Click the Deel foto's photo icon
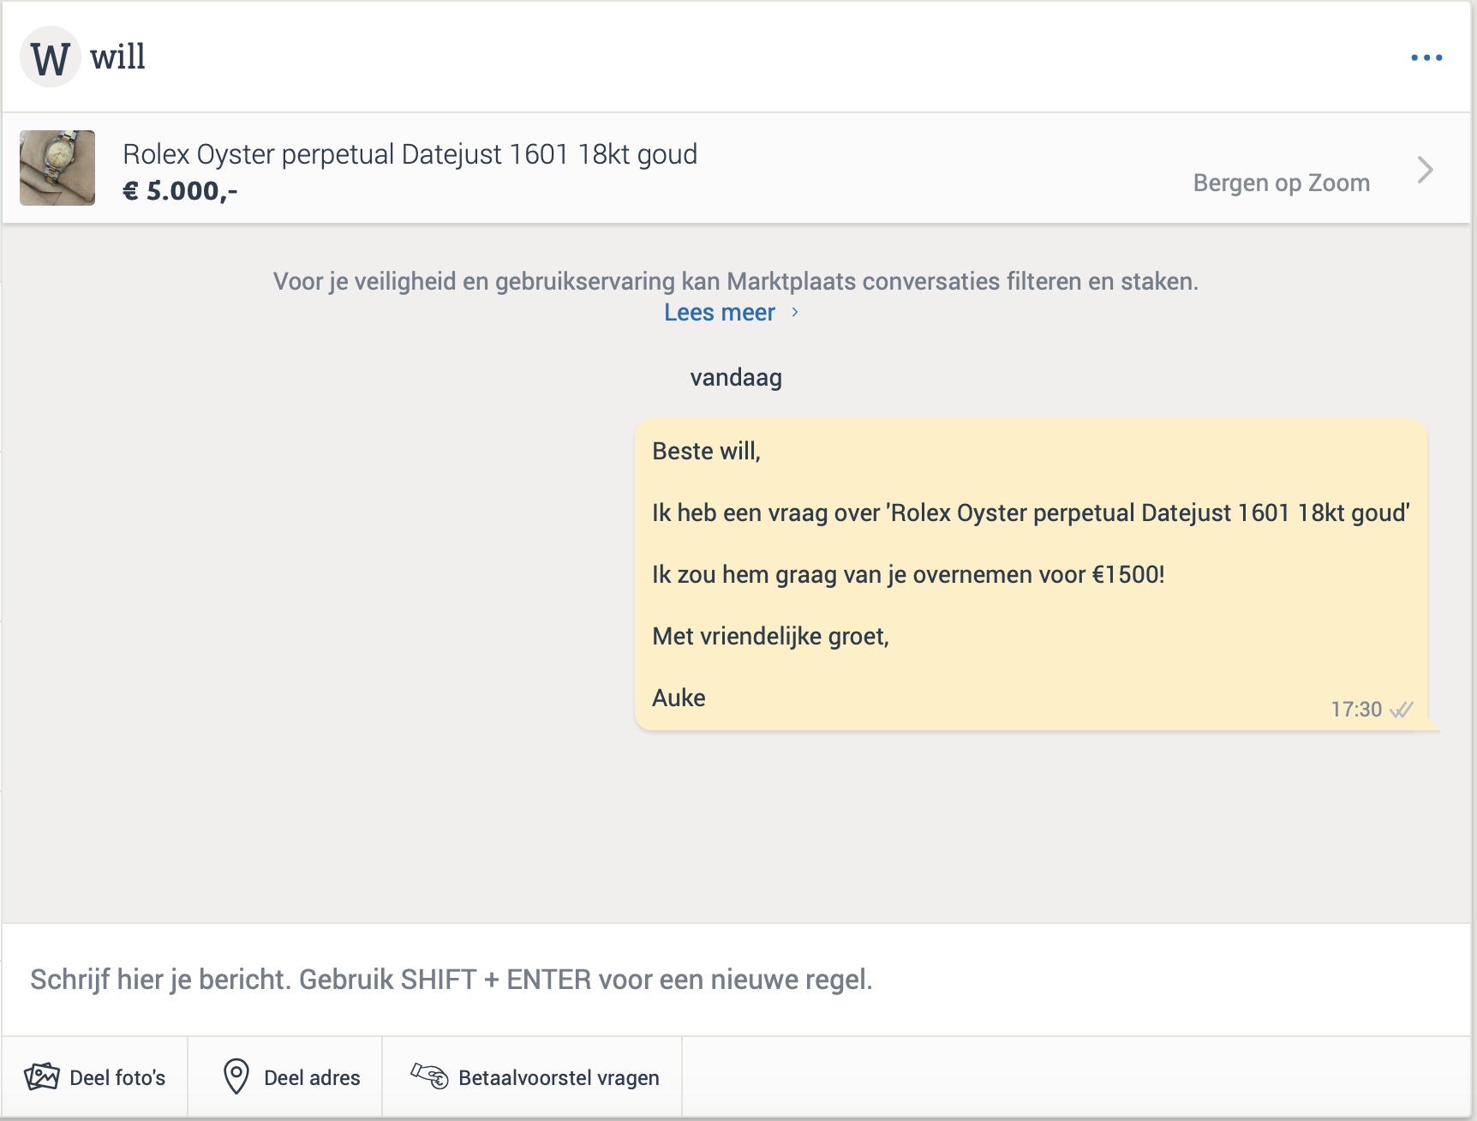 click(42, 1076)
